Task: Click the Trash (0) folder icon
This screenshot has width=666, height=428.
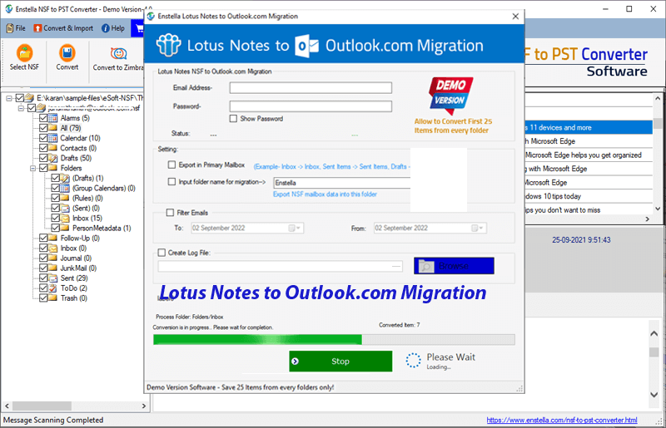Action: point(52,298)
